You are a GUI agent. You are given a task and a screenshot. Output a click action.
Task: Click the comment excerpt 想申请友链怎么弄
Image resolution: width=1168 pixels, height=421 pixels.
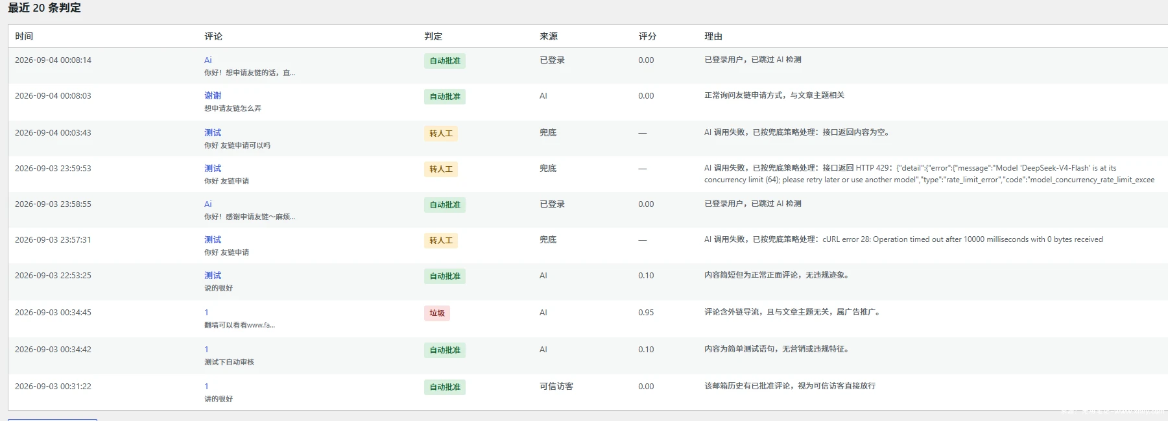pyautogui.click(x=233, y=108)
